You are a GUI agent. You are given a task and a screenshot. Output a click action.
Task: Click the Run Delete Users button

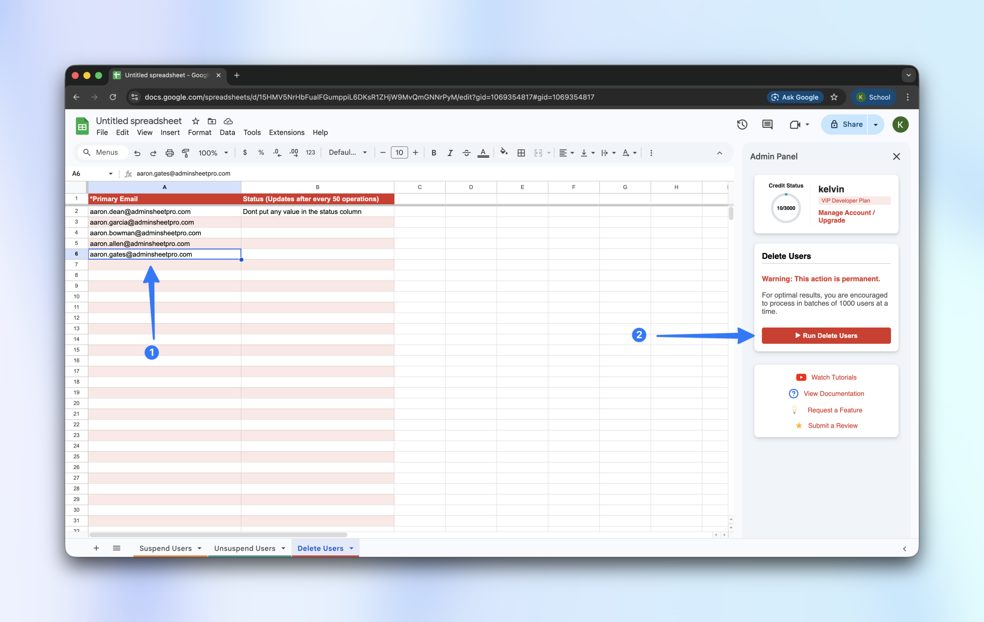click(x=826, y=335)
